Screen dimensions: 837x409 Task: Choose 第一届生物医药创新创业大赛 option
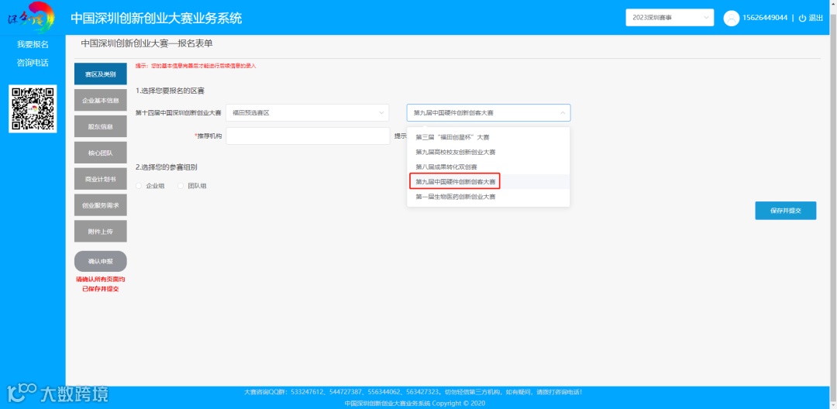(x=488, y=197)
